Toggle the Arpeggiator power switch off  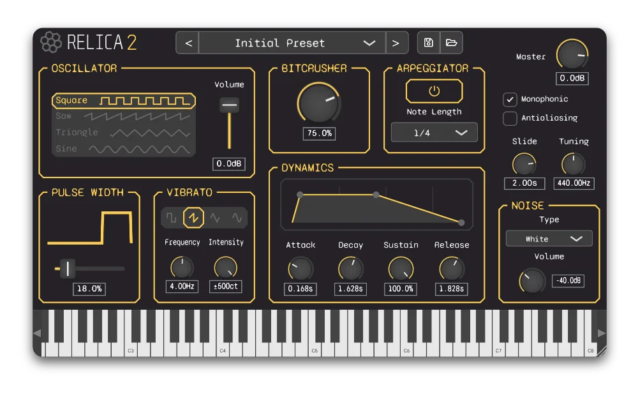pyautogui.click(x=434, y=91)
